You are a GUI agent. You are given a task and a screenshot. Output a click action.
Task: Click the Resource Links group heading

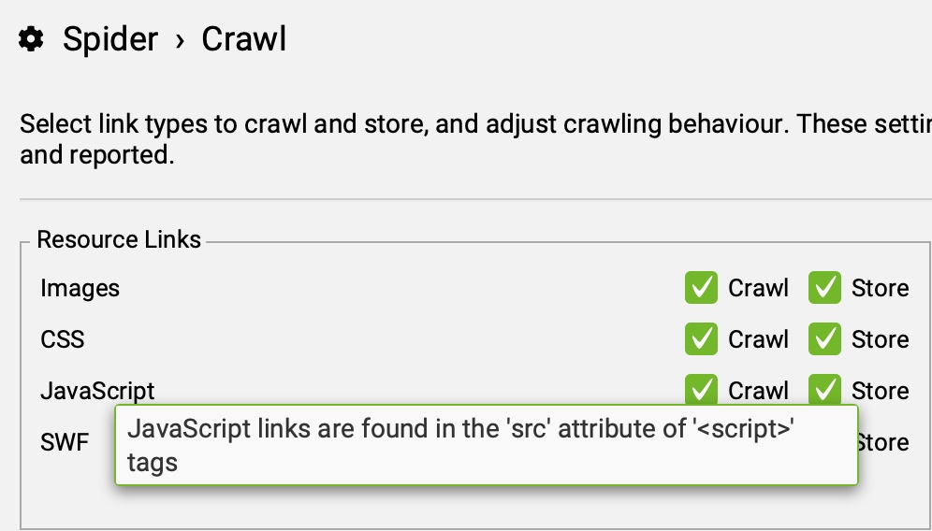click(119, 239)
